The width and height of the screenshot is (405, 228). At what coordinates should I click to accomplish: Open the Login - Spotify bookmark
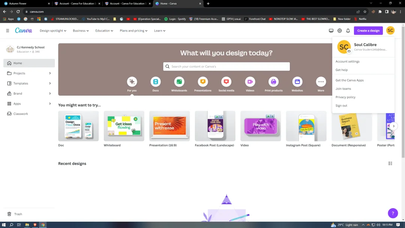click(x=175, y=19)
